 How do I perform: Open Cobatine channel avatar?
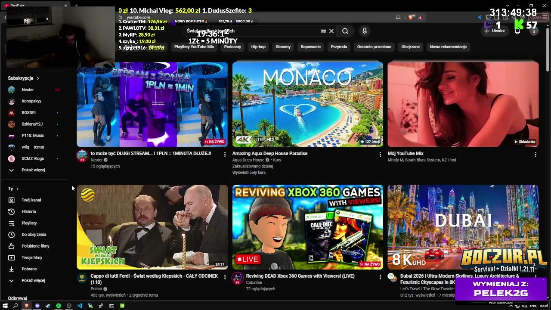click(x=238, y=278)
